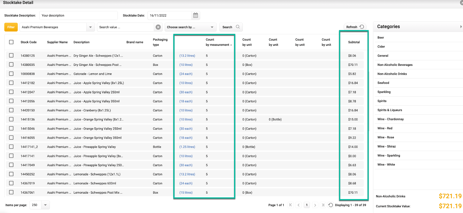Screen dimensions: 463x213
Task: Click the Juice - Cranberry (8x1.25L) description
Action: pos(92,110)
